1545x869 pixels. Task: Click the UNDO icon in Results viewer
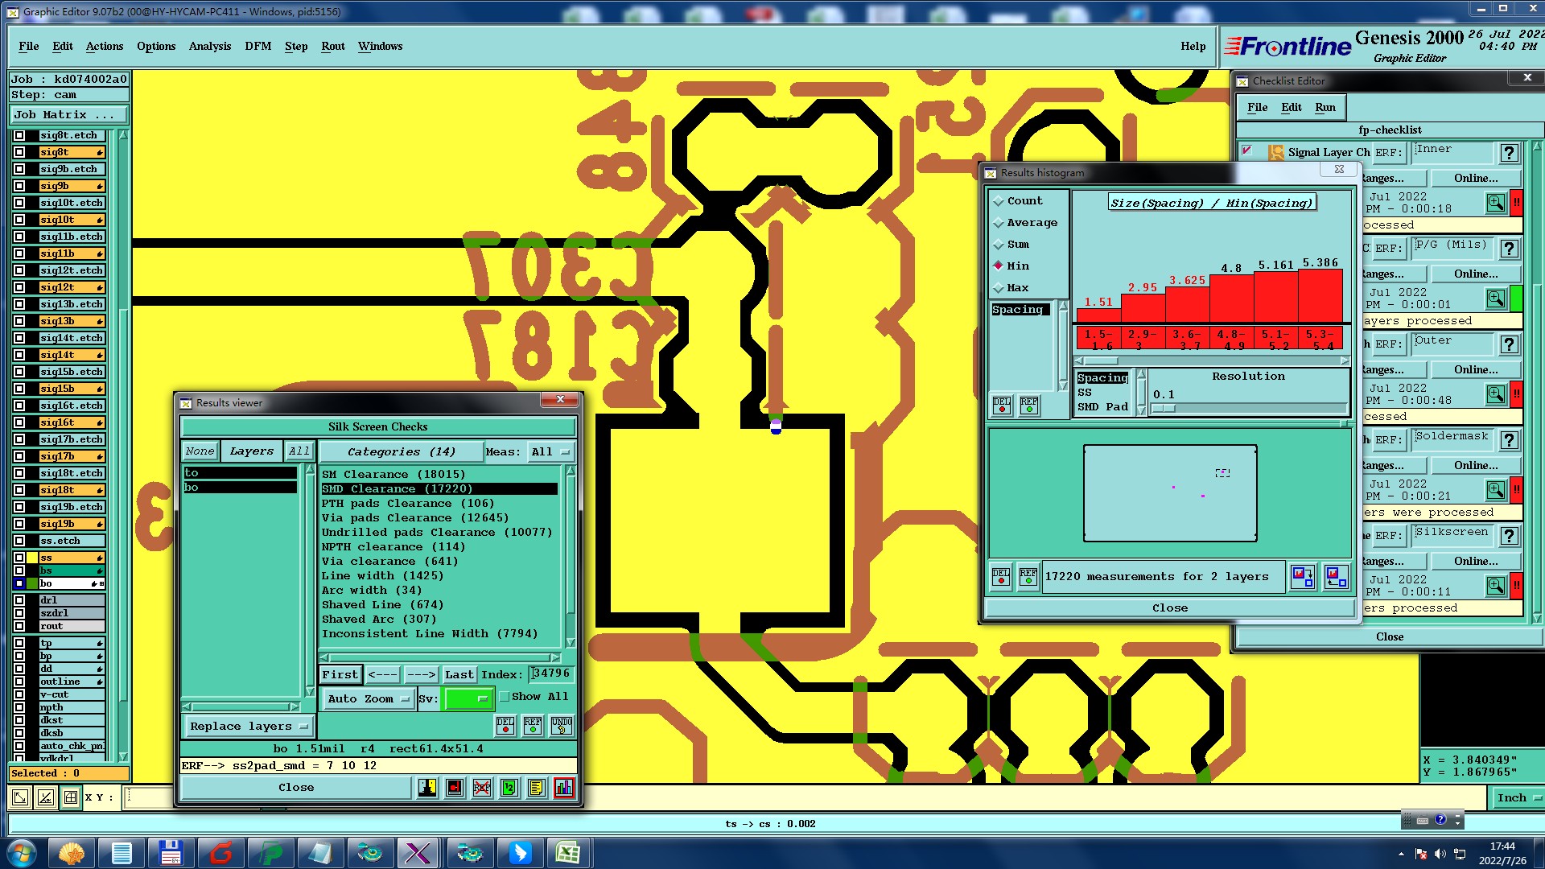click(561, 726)
